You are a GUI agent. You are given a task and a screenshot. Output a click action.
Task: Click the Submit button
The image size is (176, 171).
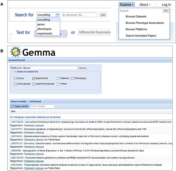point(83,68)
